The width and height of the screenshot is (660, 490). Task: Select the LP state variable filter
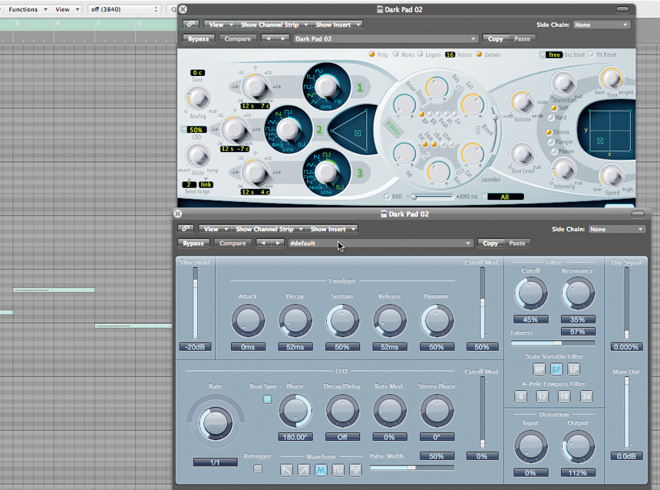pos(573,369)
